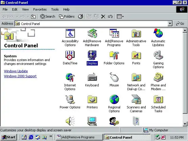Screen dimensions: 188x141
Task: Click the vertical scrollbar down arrow
Action: pos(185,124)
